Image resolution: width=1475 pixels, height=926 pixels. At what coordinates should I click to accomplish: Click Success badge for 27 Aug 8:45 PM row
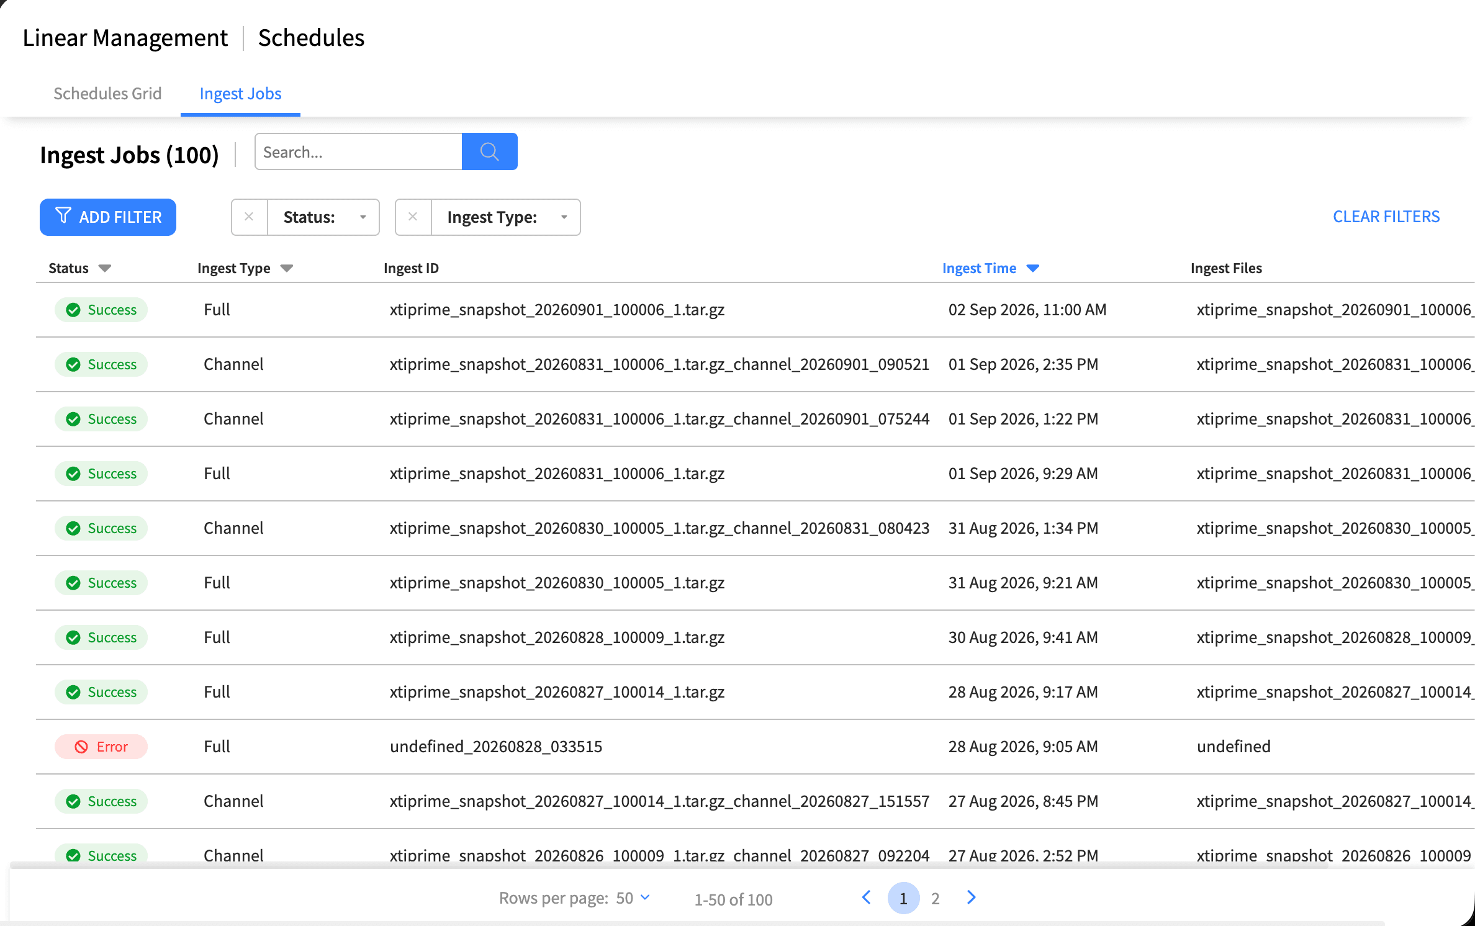tap(101, 801)
